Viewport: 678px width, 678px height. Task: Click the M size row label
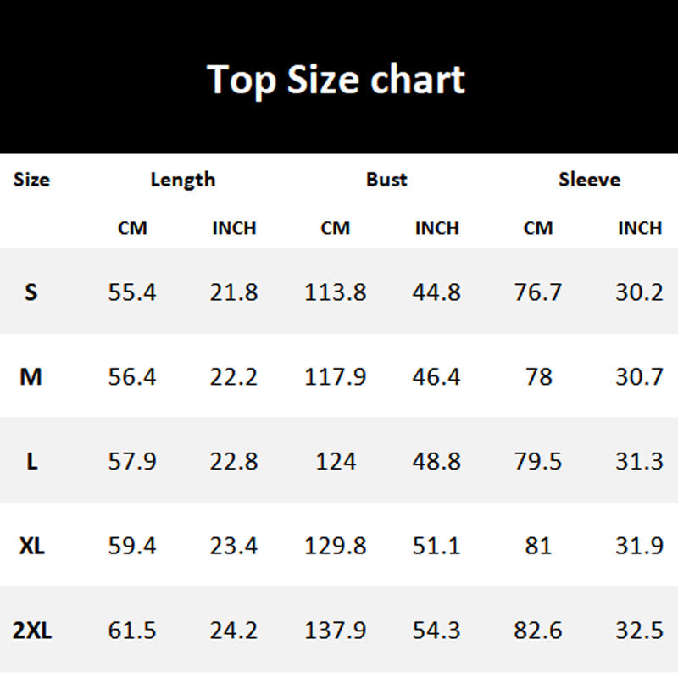(31, 376)
